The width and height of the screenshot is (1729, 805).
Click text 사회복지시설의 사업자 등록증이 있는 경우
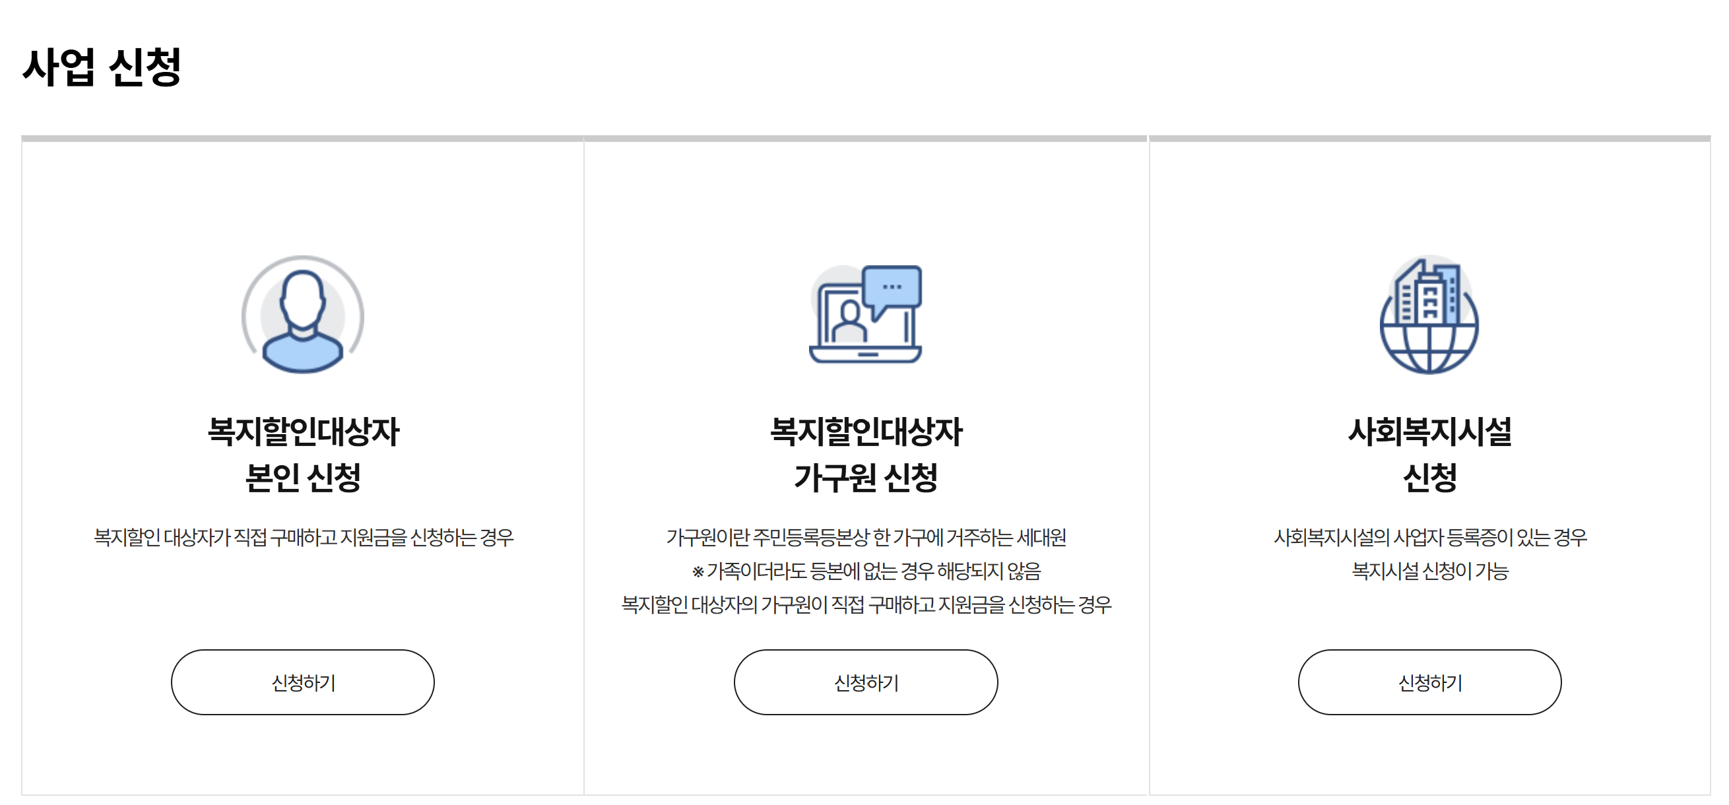[1429, 537]
